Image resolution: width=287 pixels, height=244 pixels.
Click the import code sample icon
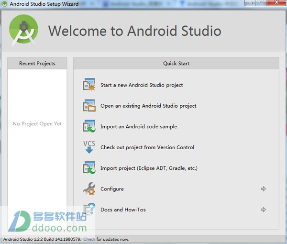(89, 126)
